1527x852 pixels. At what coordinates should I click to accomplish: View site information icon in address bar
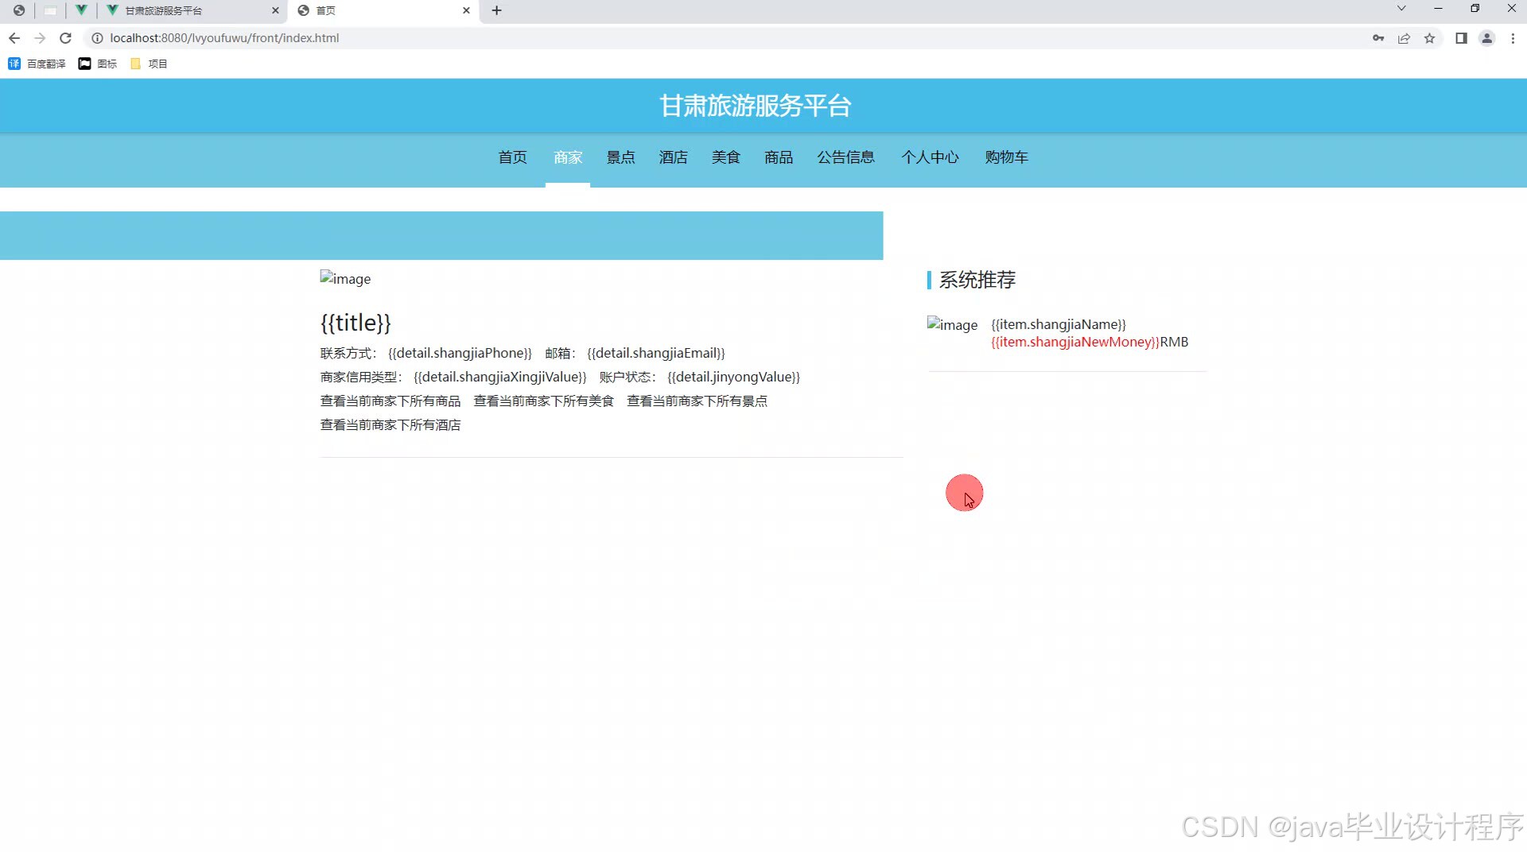pos(97,38)
